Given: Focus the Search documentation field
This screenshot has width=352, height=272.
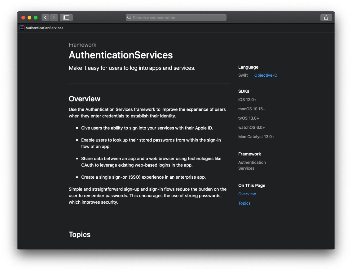Looking at the screenshot, I should [x=176, y=18].
